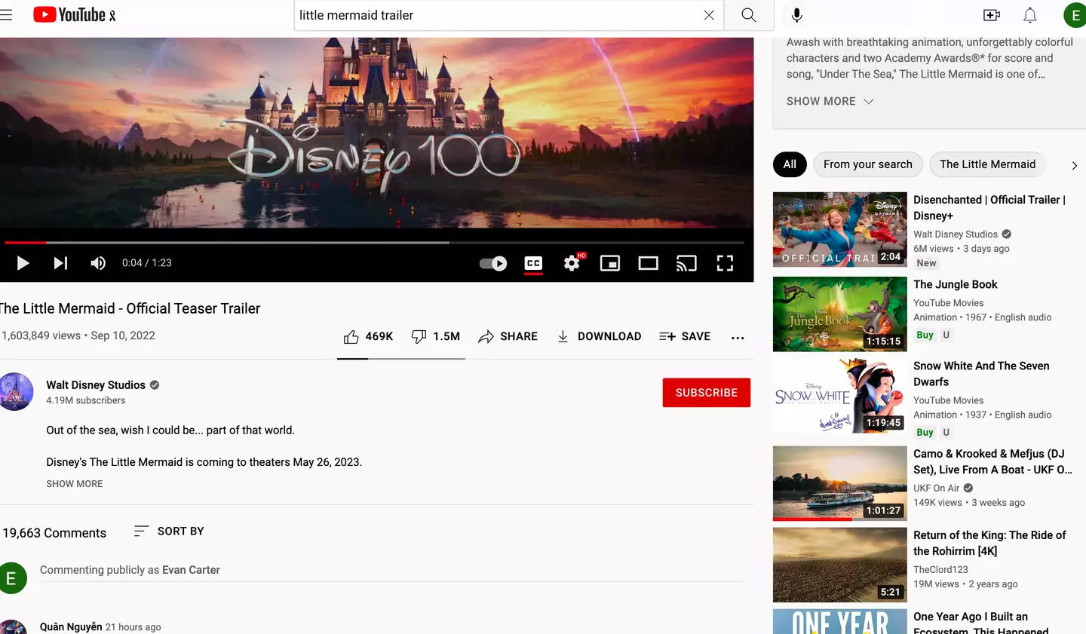Open the comments SORT BY dropdown
The width and height of the screenshot is (1086, 634).
168,531
